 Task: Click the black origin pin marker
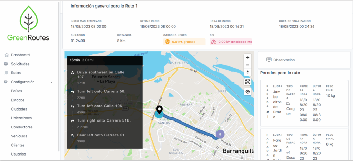point(159,110)
